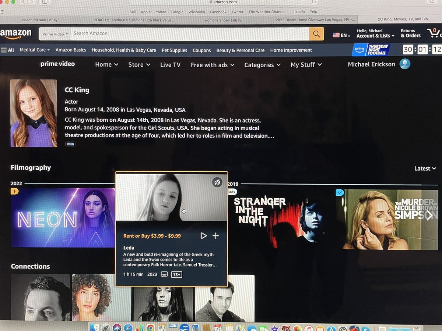Expand the Medical Care menu
The image size is (442, 331).
point(35,50)
